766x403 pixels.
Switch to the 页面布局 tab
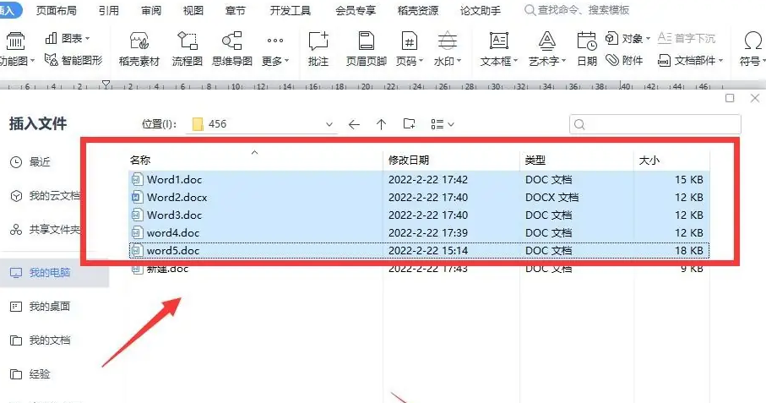(x=57, y=10)
